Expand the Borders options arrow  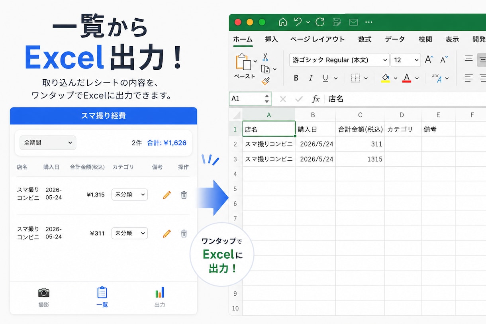point(366,79)
